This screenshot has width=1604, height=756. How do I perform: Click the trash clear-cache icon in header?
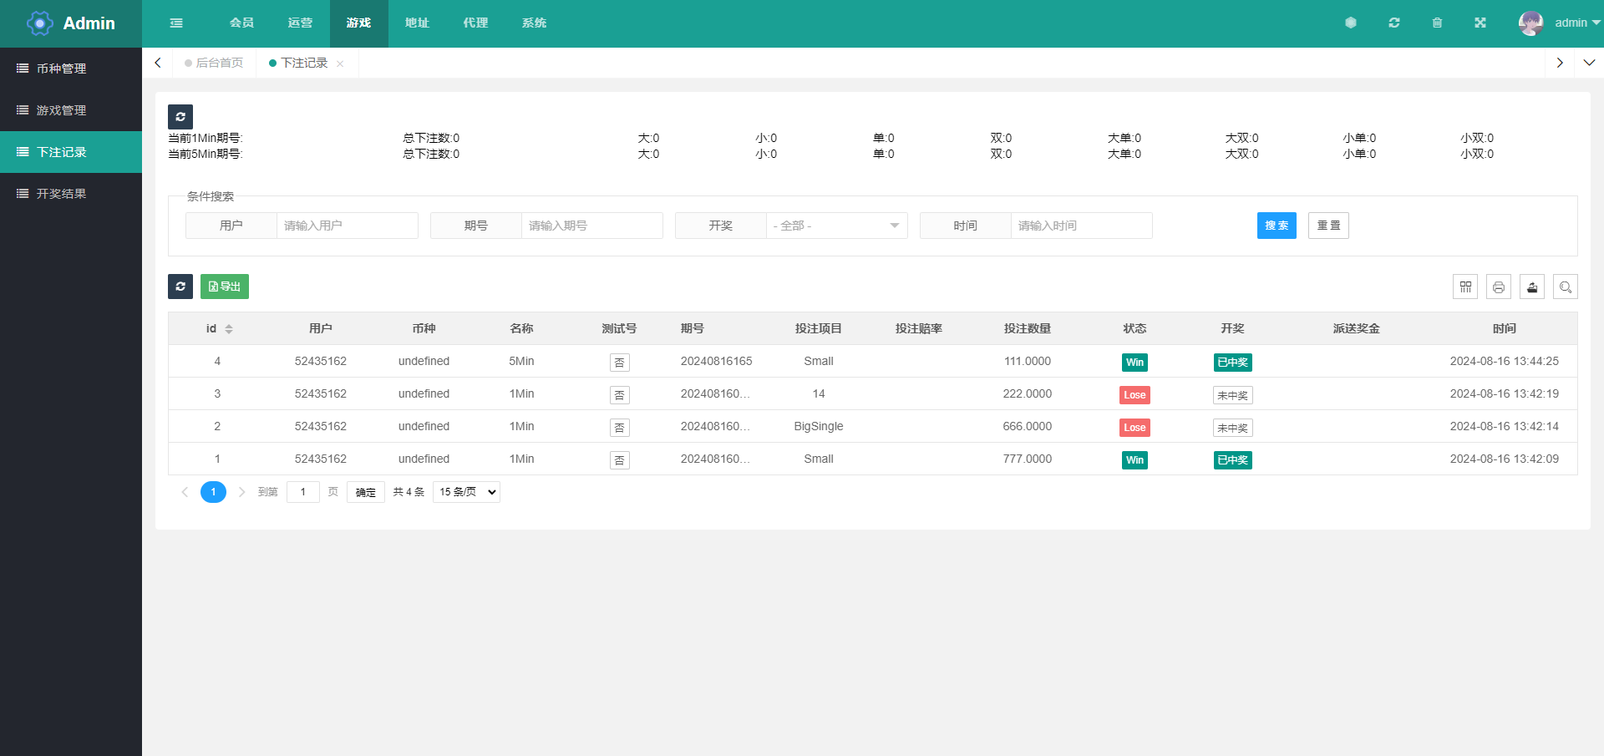click(1437, 23)
